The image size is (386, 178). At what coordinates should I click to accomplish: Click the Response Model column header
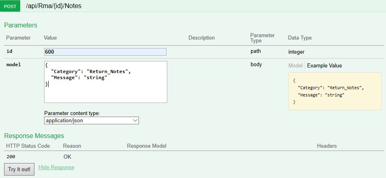coord(147,146)
